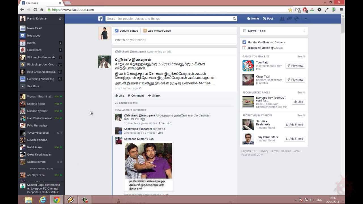See All people you may know
Image resolution: width=363 pixels, height=204 pixels.
pyautogui.click(x=301, y=115)
